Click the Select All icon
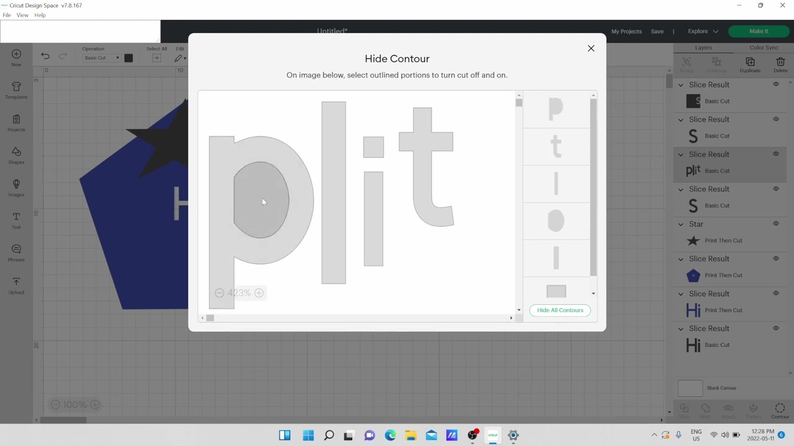Screen dimensions: 794x446 pyautogui.click(x=156, y=58)
